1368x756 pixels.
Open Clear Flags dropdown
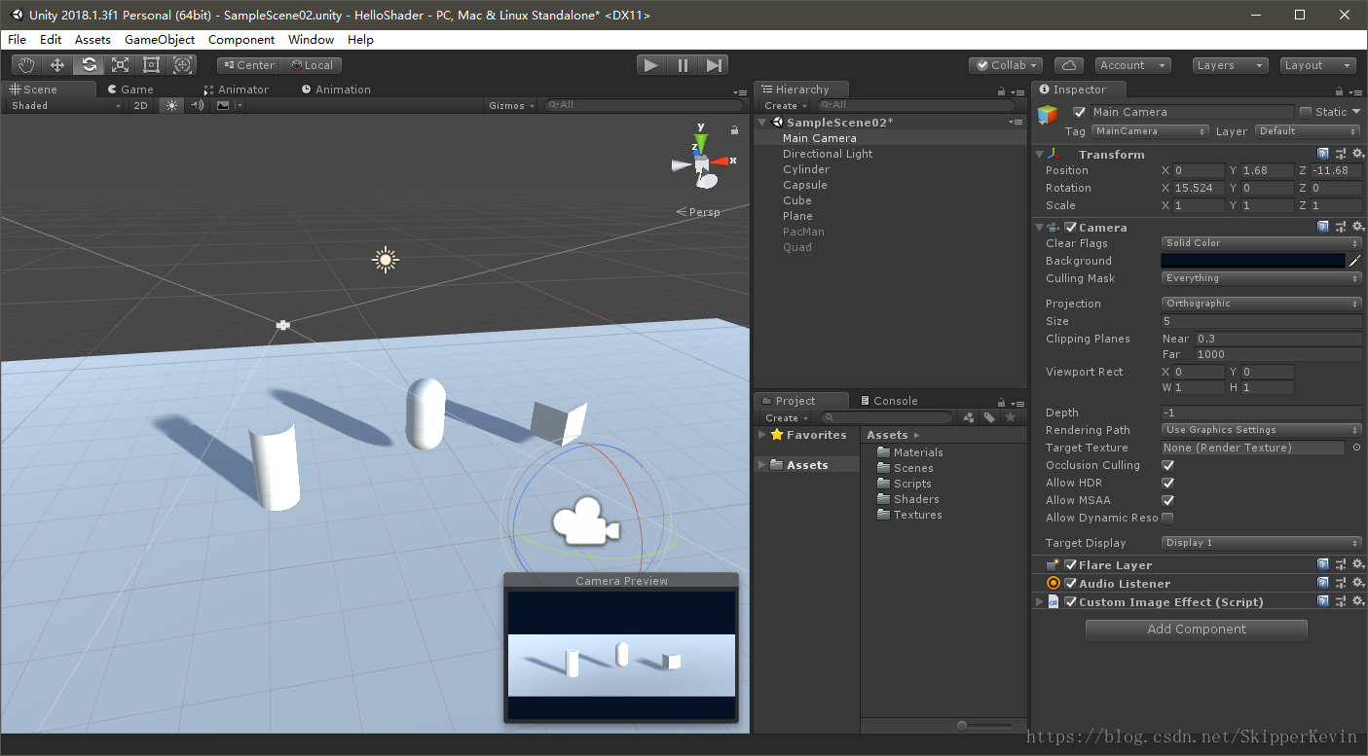click(1262, 243)
